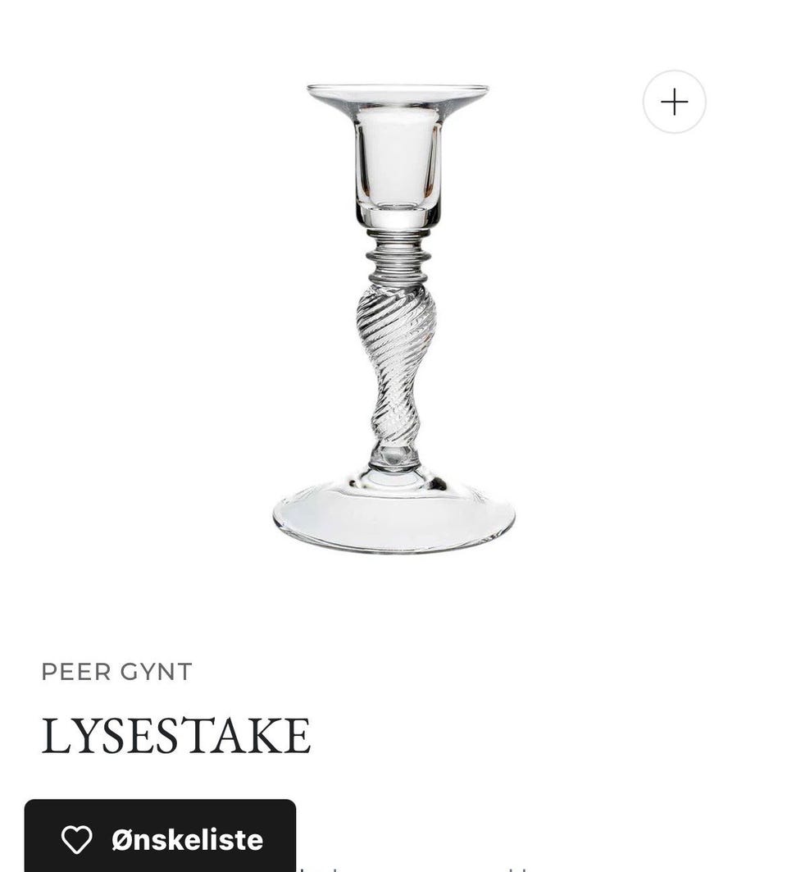This screenshot has height=872, width=787.
Task: Add the candlestick to Ønskeliste
Action: click(x=160, y=835)
